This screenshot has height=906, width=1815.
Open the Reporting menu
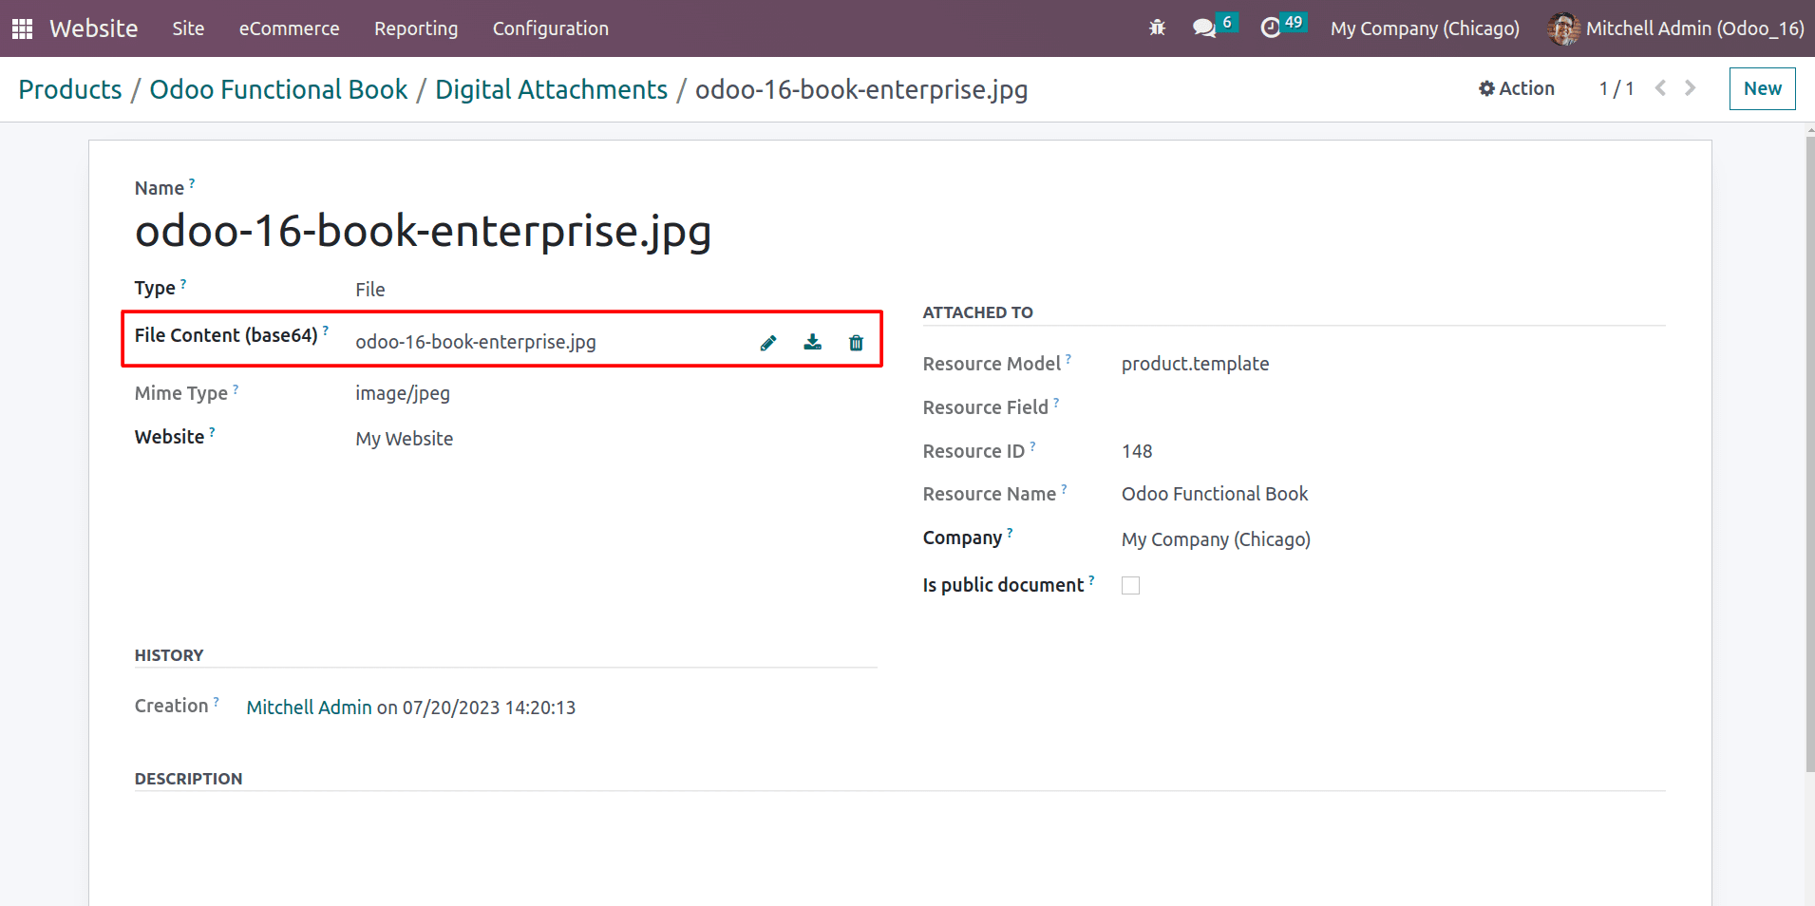pos(416,28)
